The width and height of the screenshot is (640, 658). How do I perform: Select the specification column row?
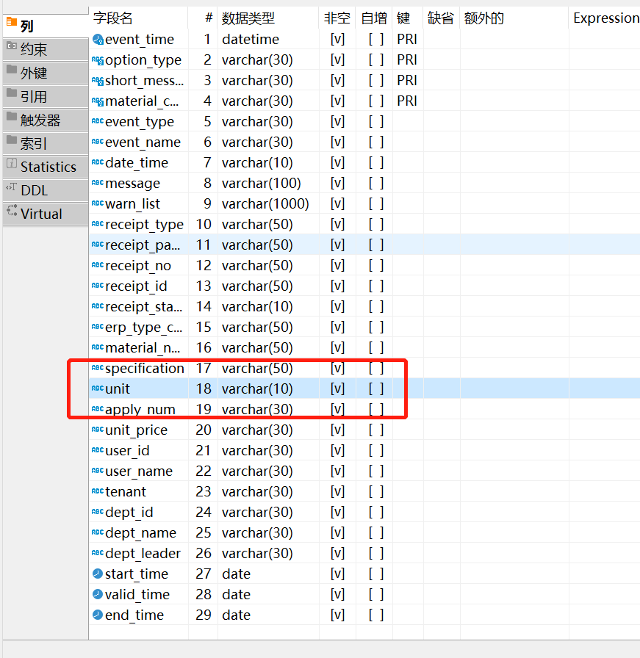pyautogui.click(x=144, y=368)
